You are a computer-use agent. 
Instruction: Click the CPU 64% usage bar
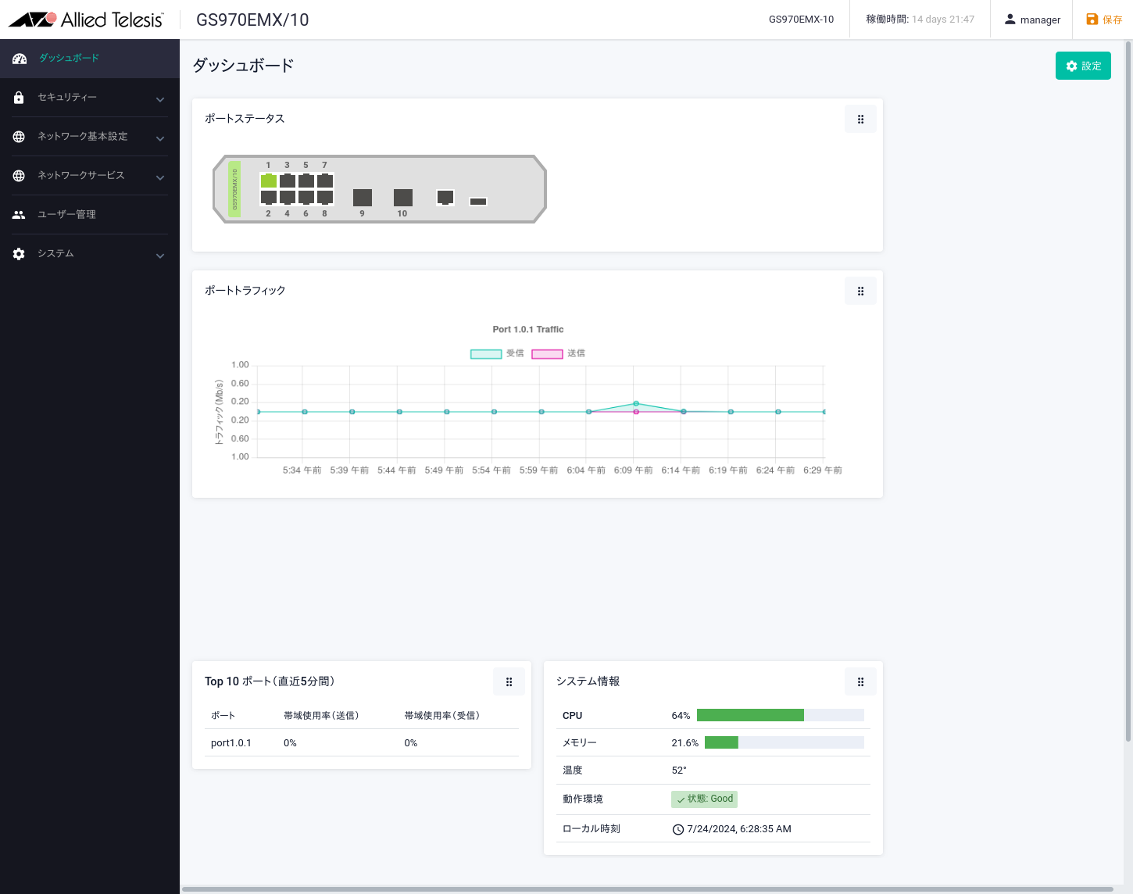[x=781, y=715]
